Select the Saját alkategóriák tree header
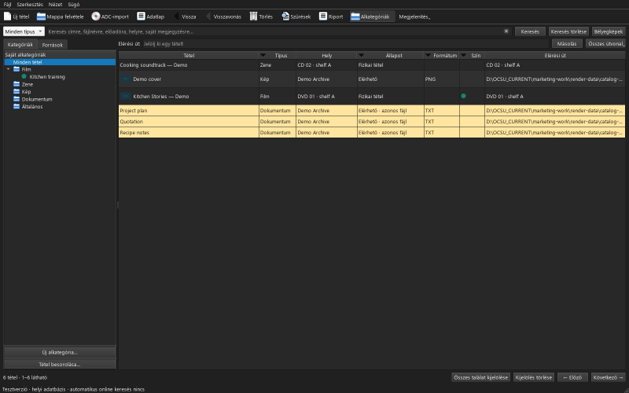Viewport: 629px width, 393px height. (x=60, y=54)
